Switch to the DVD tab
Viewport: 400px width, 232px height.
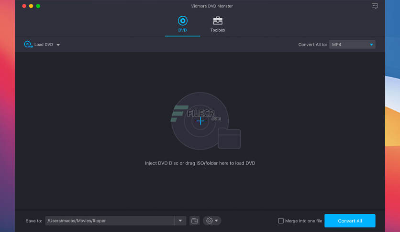[182, 24]
